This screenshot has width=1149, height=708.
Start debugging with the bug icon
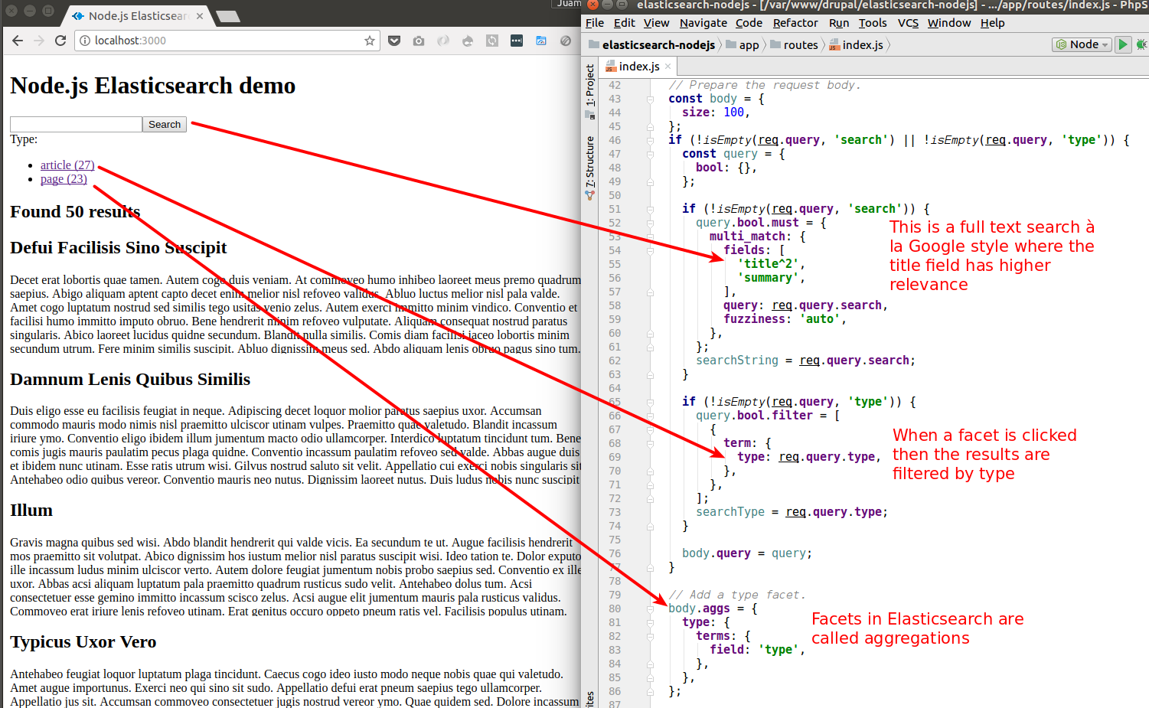(x=1141, y=44)
